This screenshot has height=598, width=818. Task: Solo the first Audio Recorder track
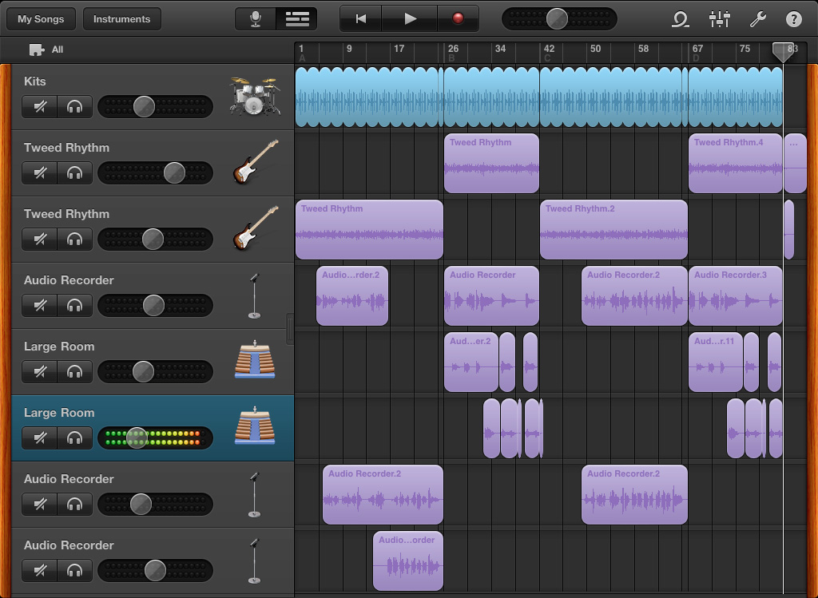75,305
